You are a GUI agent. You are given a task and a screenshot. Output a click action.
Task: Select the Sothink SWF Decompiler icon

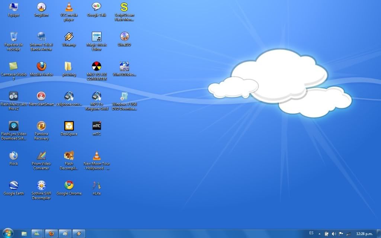(x=41, y=190)
